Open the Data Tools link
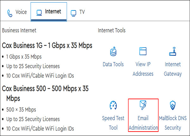This screenshot has height=136, width=190. (x=113, y=64)
